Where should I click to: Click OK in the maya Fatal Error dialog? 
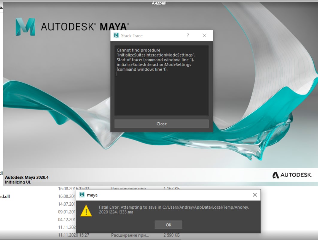168,225
